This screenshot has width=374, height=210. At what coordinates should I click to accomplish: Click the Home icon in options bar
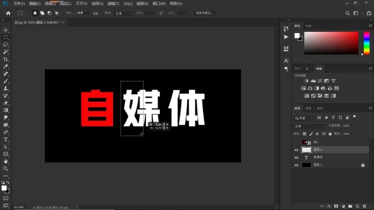[8, 13]
